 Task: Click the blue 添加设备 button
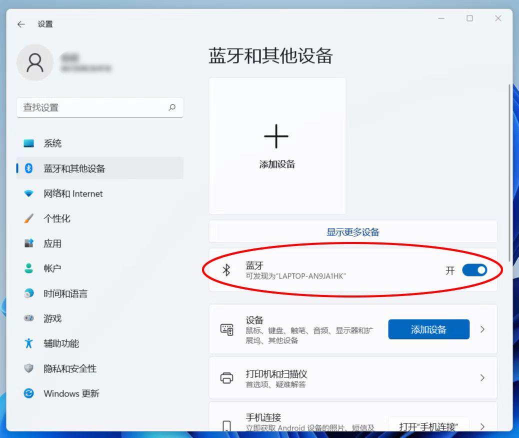(428, 329)
